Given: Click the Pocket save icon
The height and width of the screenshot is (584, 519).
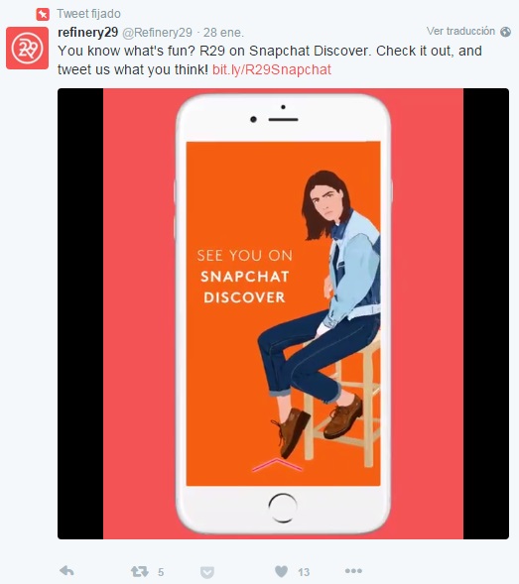Looking at the screenshot, I should [207, 572].
